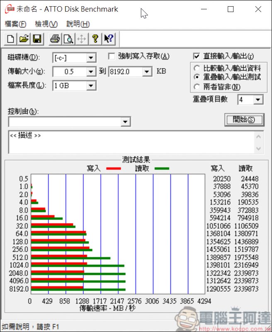Click the 4294 axis label
This screenshot has height=332, width=272.
(204, 301)
